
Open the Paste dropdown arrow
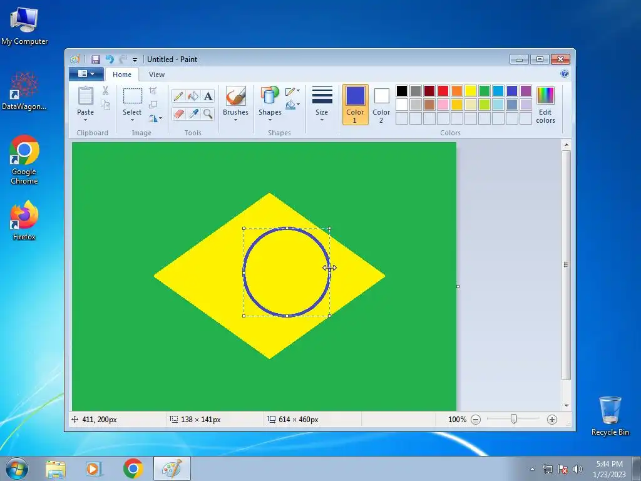(85, 120)
